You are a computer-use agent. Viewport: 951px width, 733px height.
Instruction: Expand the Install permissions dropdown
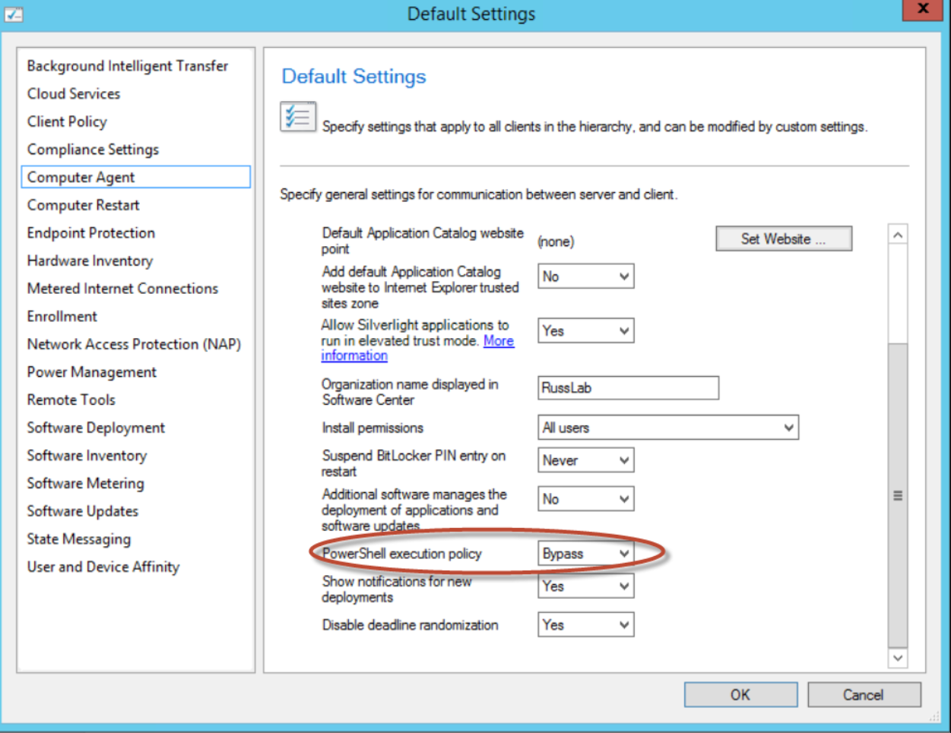coord(667,428)
